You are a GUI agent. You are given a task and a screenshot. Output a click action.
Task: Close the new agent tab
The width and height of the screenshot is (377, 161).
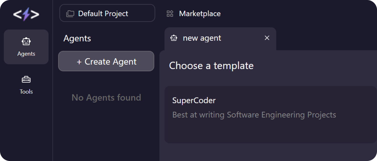pyautogui.click(x=267, y=38)
